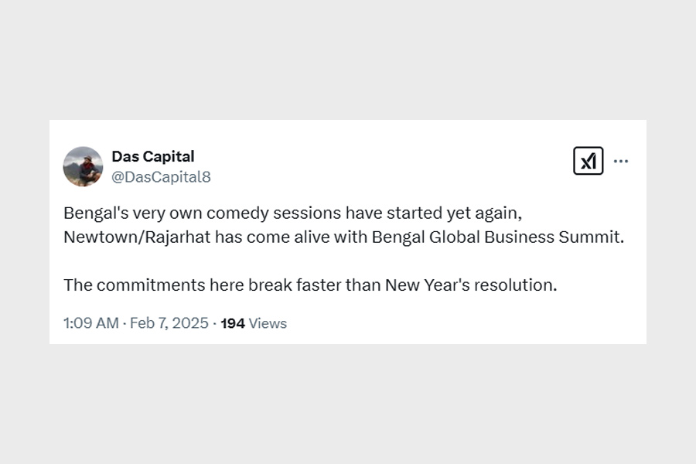696x464 pixels.
Task: Open the three-dot more options menu
Action: pos(621,162)
